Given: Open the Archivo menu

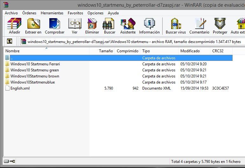Looking at the screenshot, I should click(11, 13).
